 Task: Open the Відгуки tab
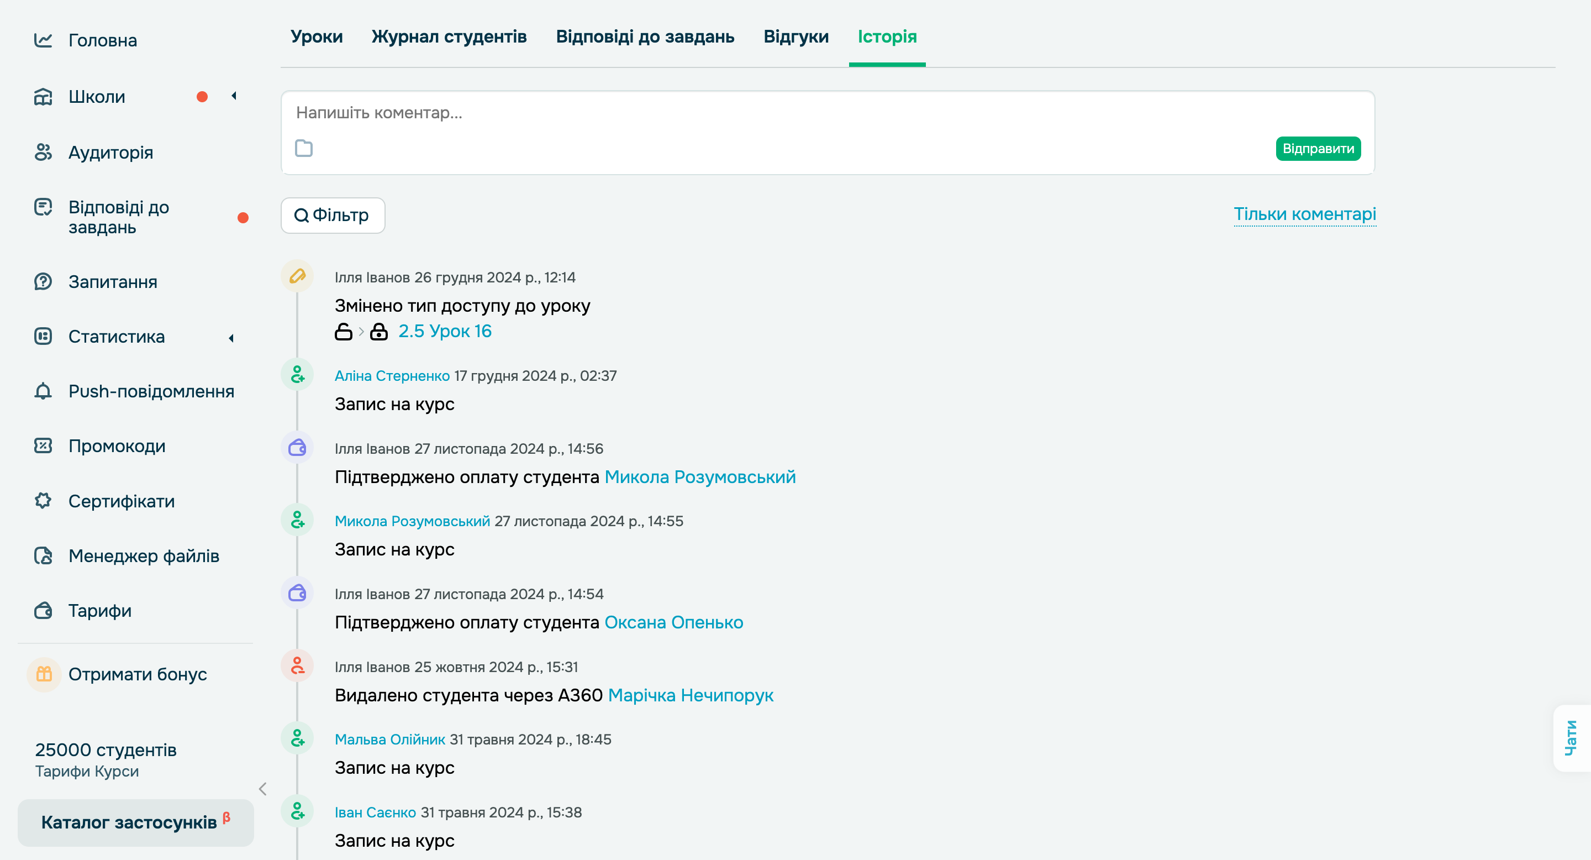click(795, 36)
